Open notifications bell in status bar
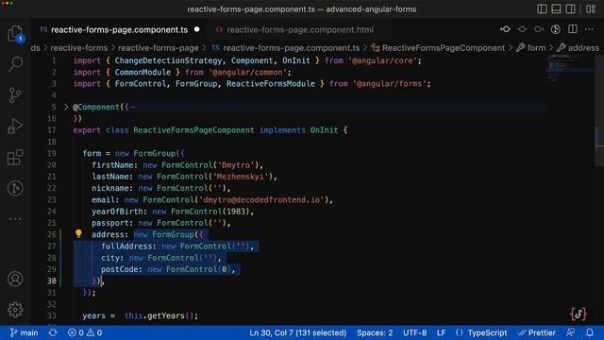604x340 pixels. [x=590, y=332]
